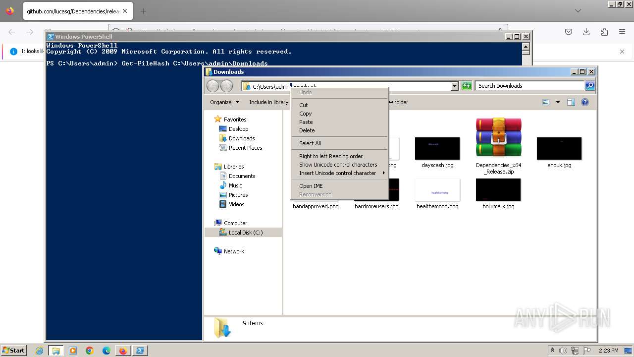Open the Firefox application menu
Screen dimensions: 634x357
[622, 32]
